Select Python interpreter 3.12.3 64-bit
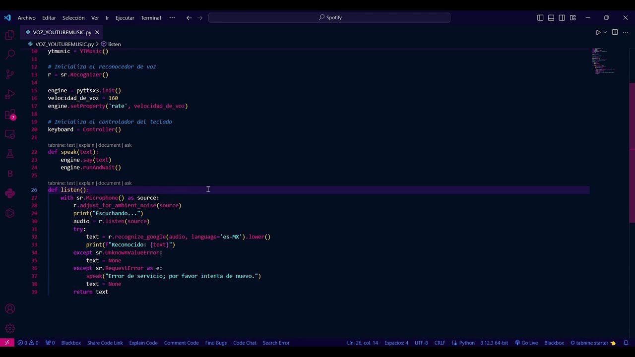The width and height of the screenshot is (635, 357). tap(494, 343)
